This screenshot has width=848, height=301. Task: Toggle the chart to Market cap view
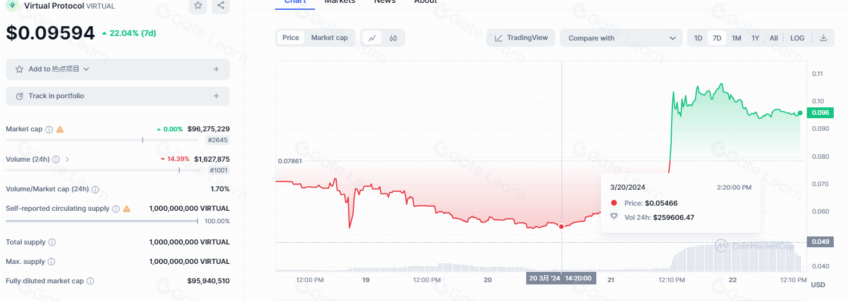point(329,38)
